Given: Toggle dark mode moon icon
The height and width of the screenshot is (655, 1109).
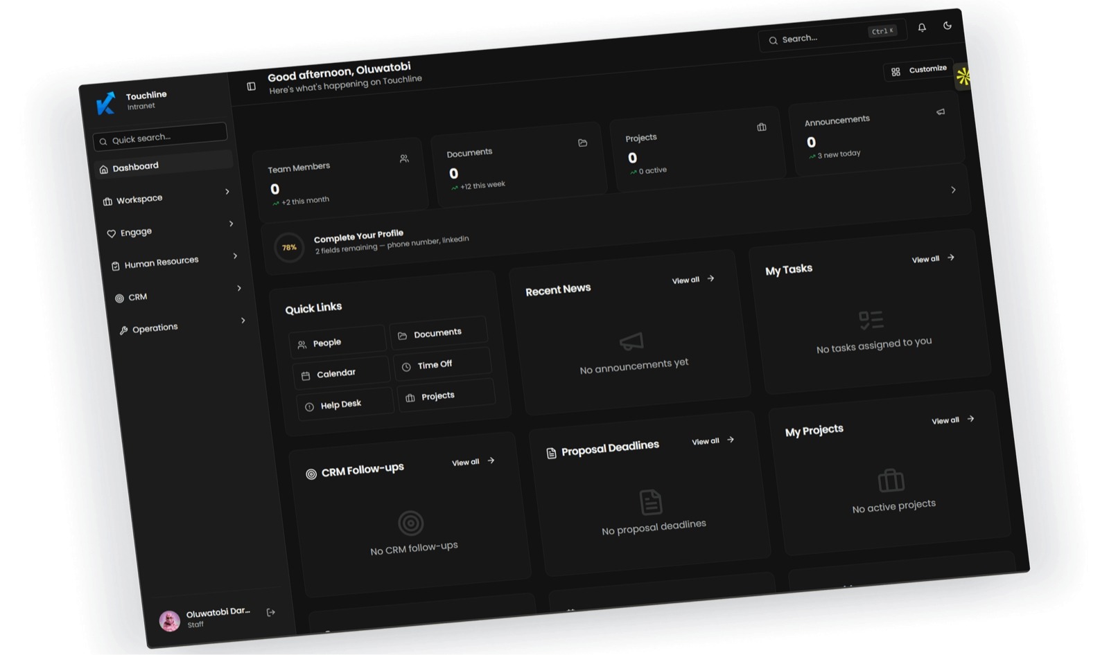Looking at the screenshot, I should click(x=948, y=26).
